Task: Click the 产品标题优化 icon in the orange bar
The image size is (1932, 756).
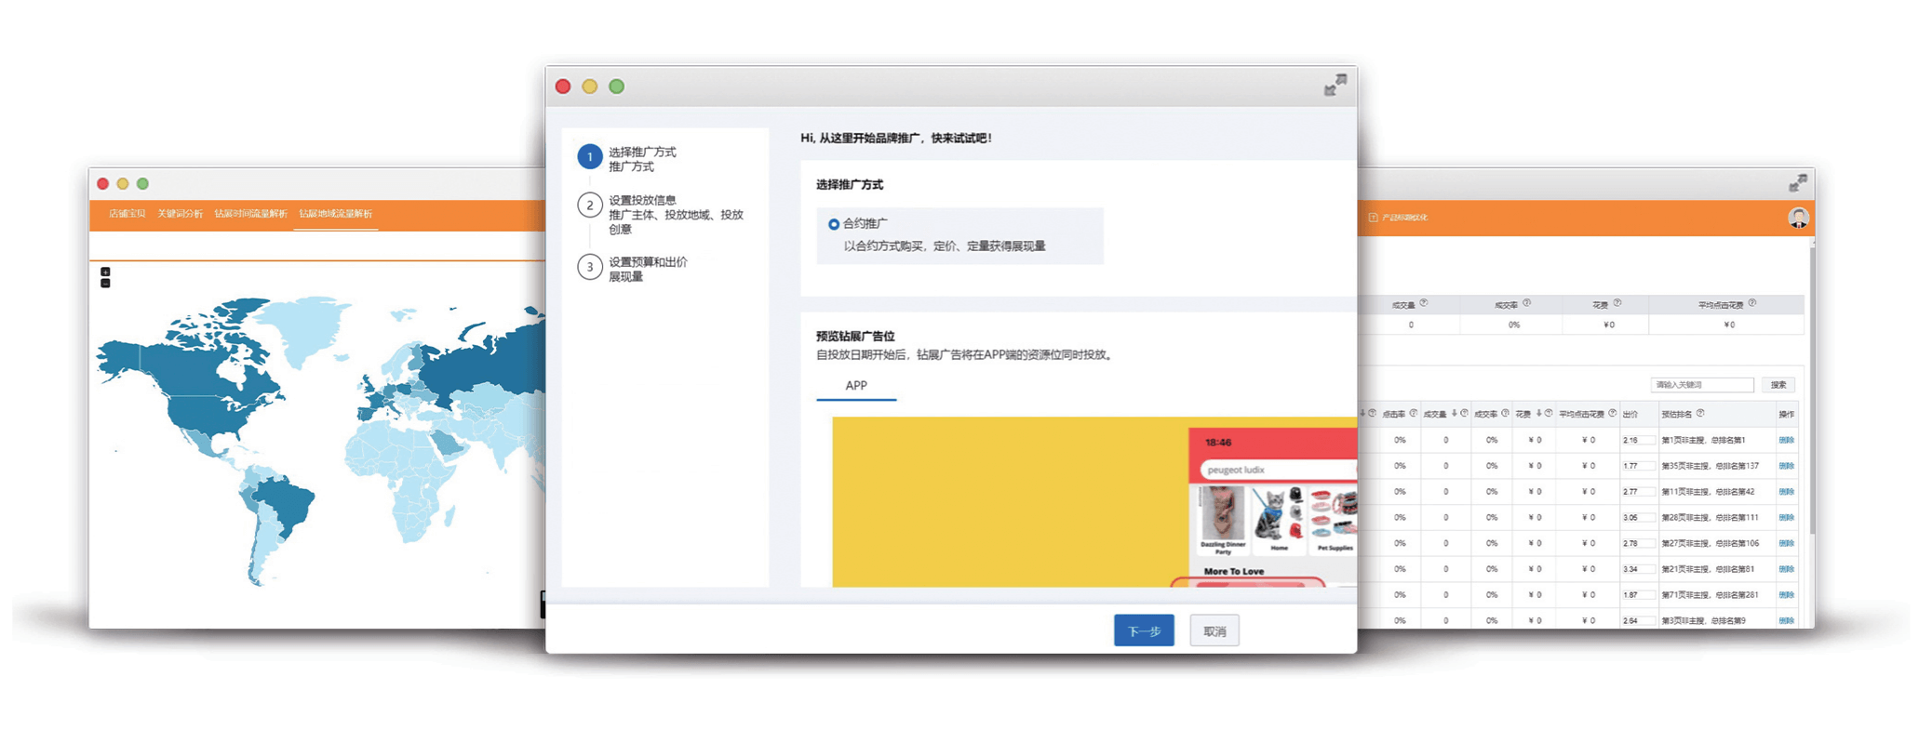Action: pyautogui.click(x=1373, y=218)
